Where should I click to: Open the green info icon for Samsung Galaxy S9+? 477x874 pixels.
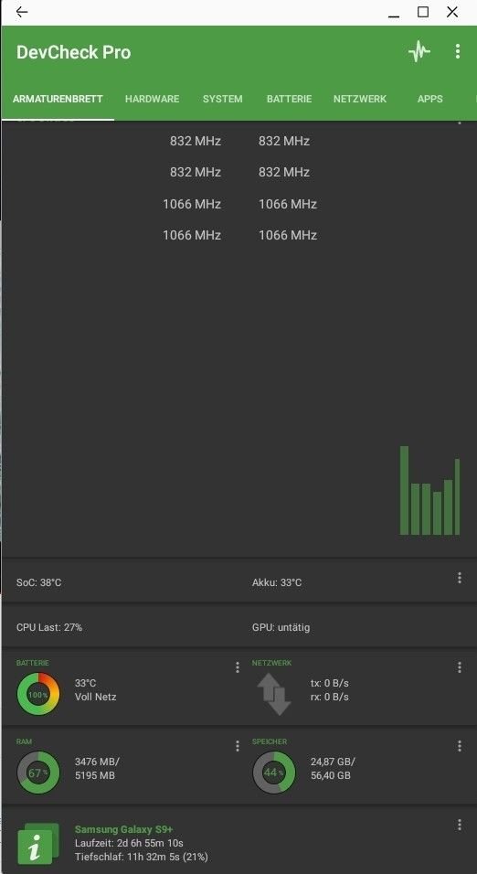37,843
